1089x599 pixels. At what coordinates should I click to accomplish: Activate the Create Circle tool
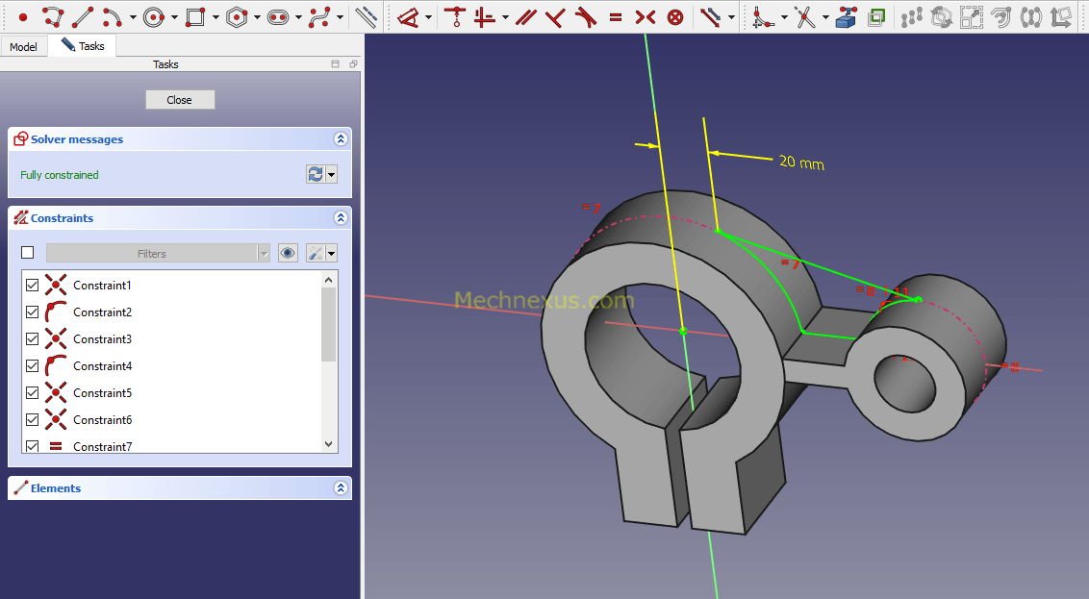(x=153, y=17)
